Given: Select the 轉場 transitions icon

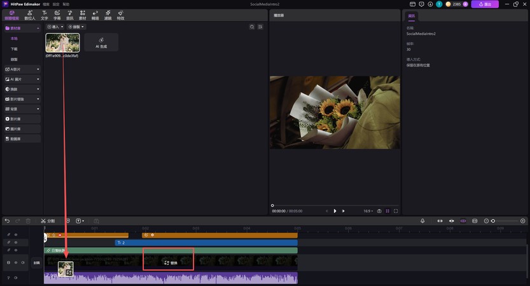Looking at the screenshot, I should 95,15.
